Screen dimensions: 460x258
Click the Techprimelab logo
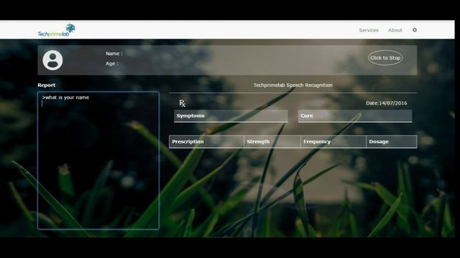point(56,30)
